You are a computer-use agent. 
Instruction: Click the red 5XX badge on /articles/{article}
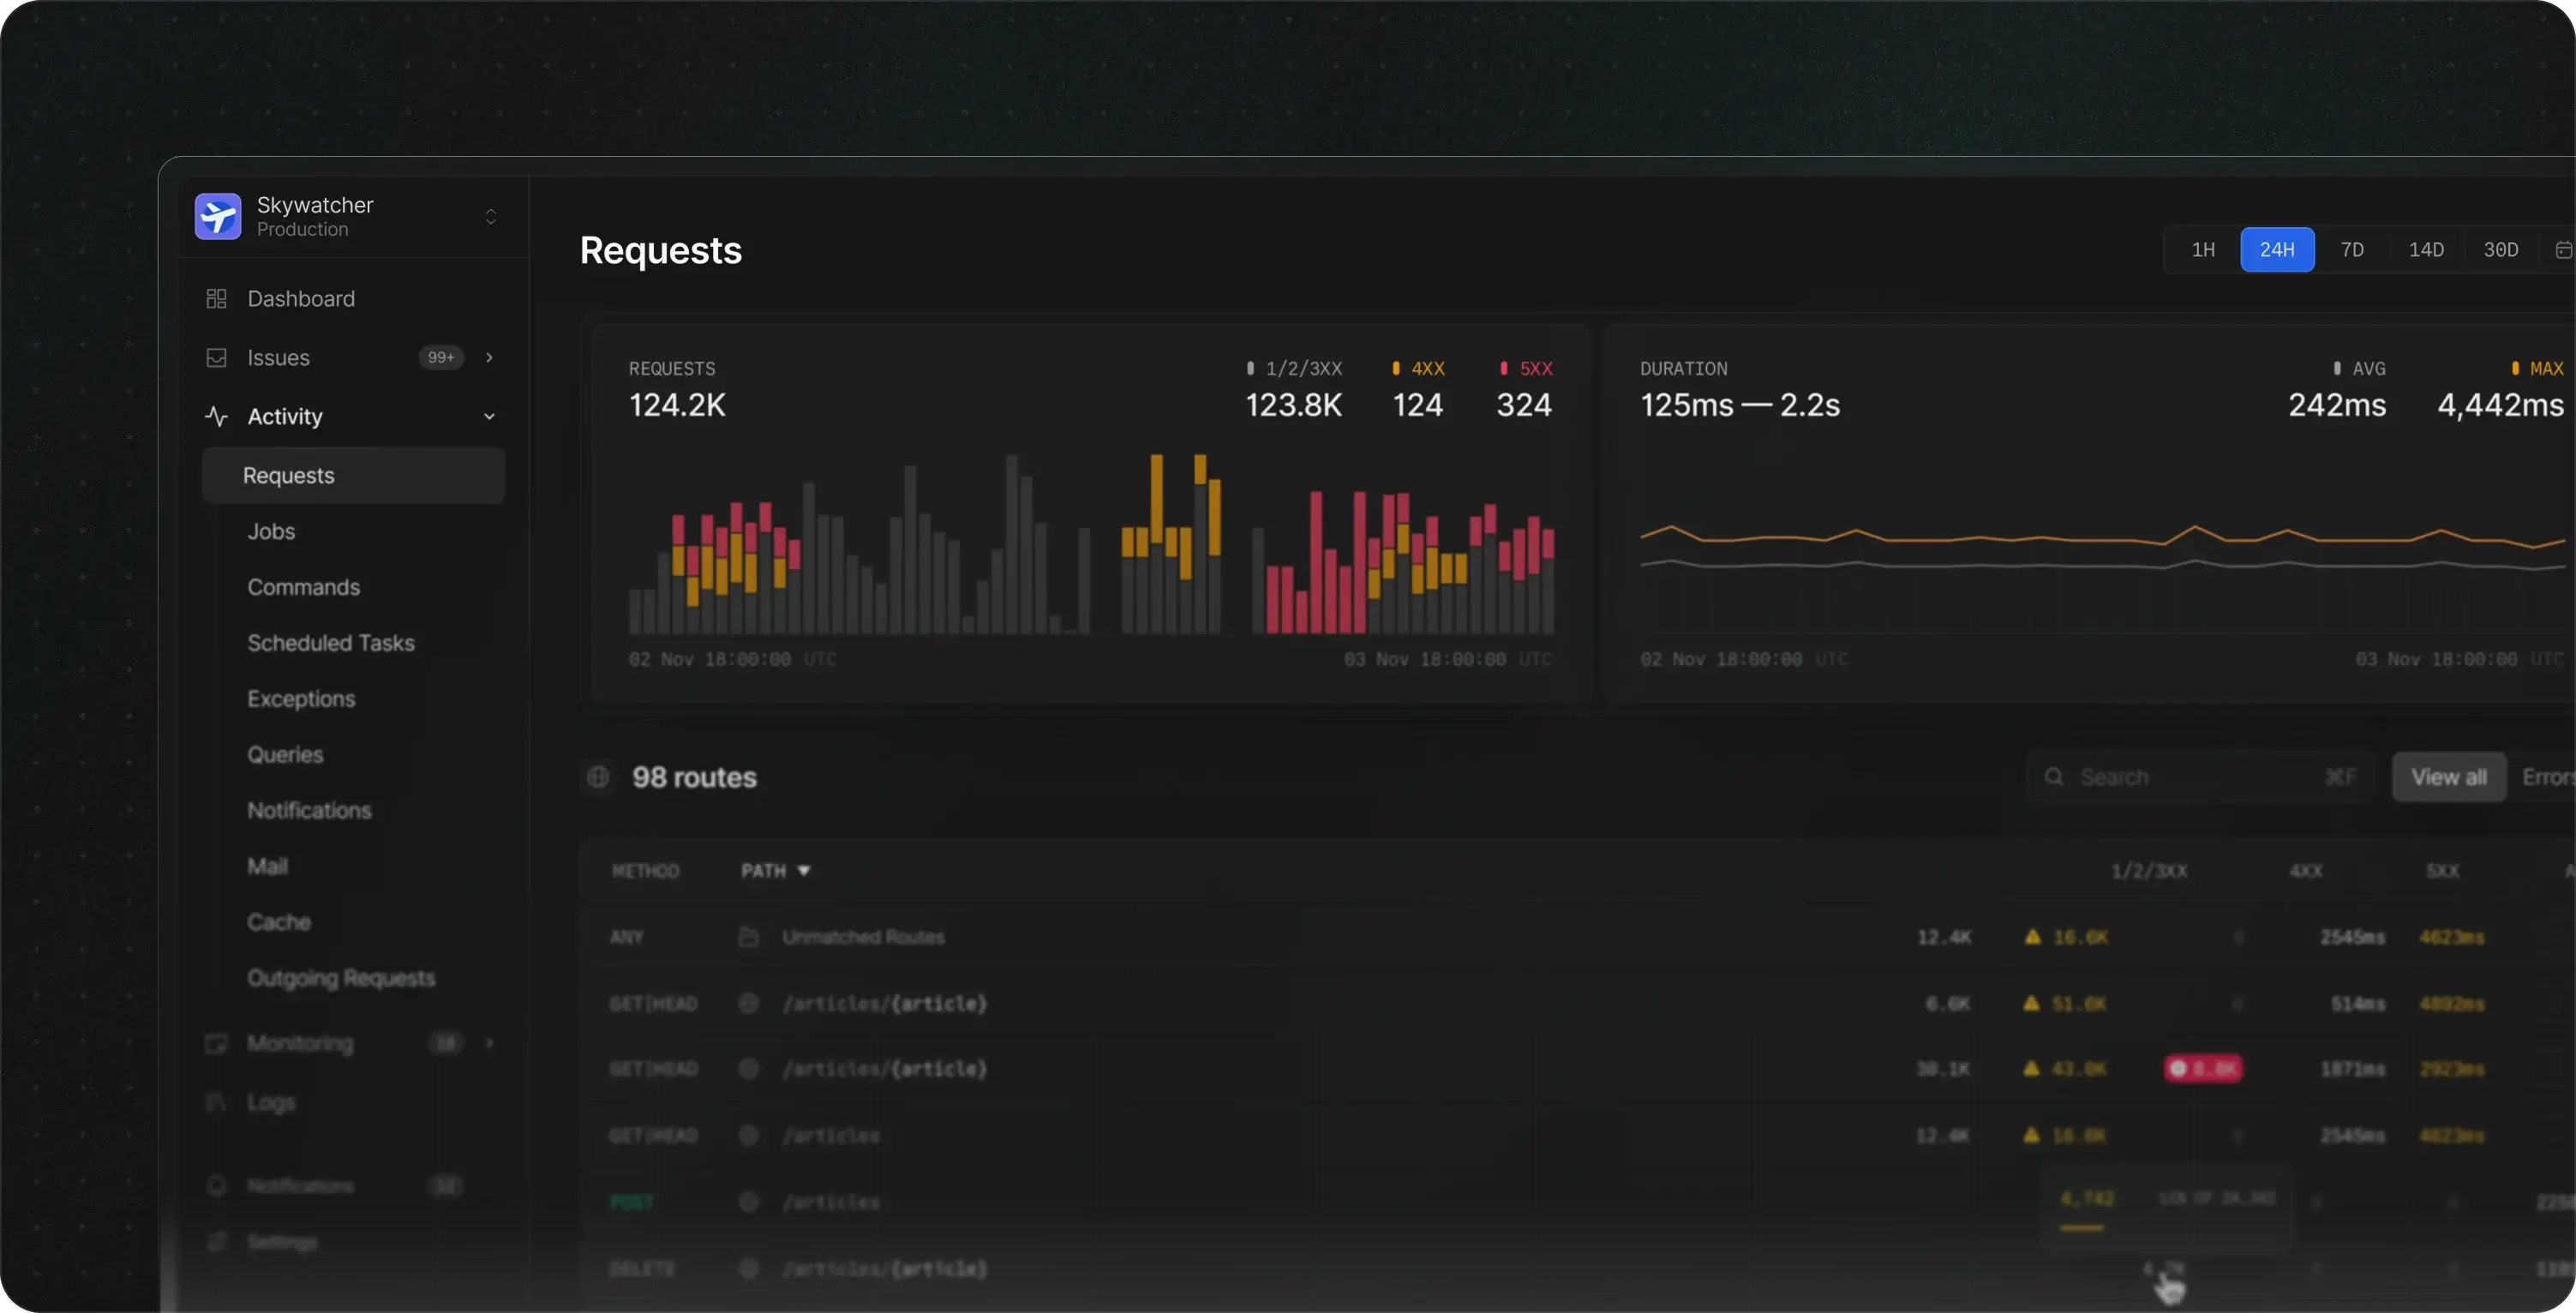pyautogui.click(x=2203, y=1069)
